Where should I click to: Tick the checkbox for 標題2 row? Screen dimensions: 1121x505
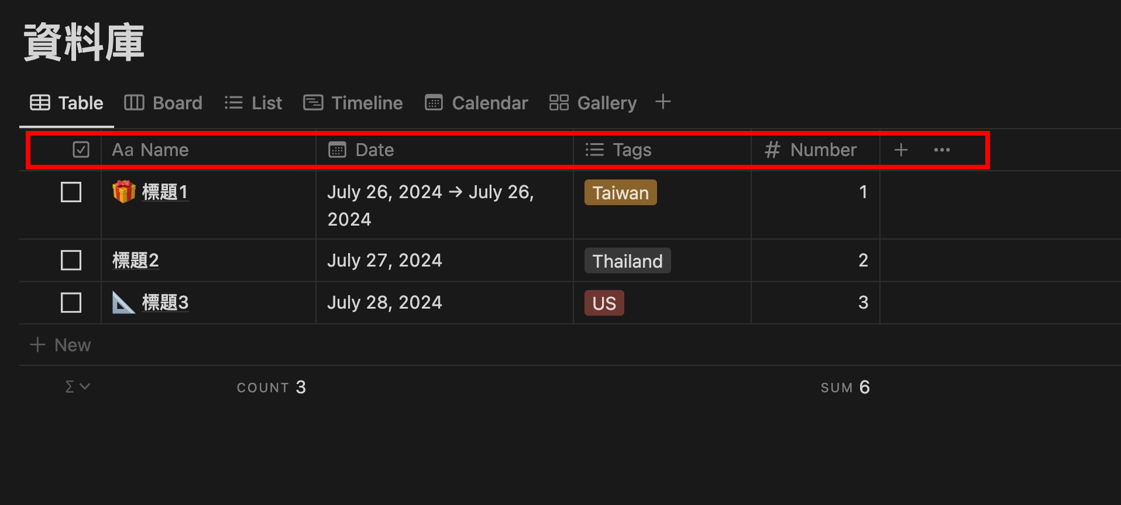tap(71, 260)
